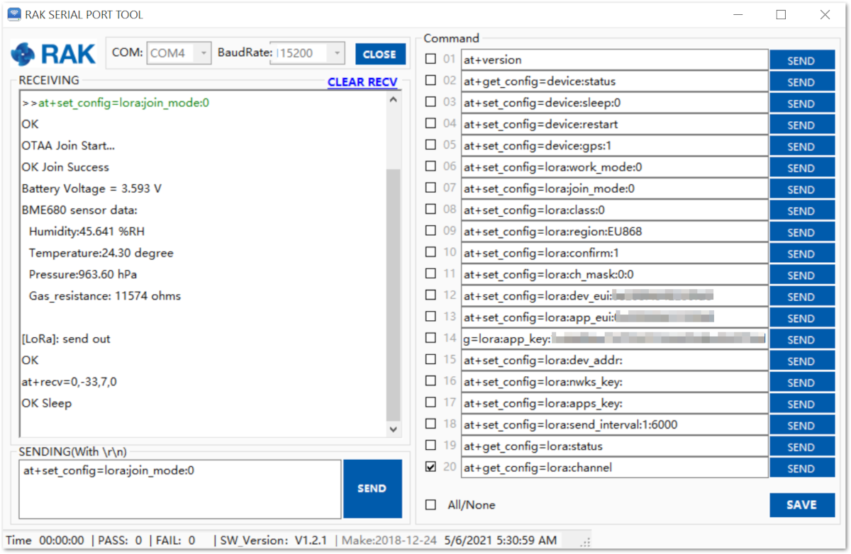Click the CLOSE port button
Screen dimensions: 851x554
pos(380,55)
